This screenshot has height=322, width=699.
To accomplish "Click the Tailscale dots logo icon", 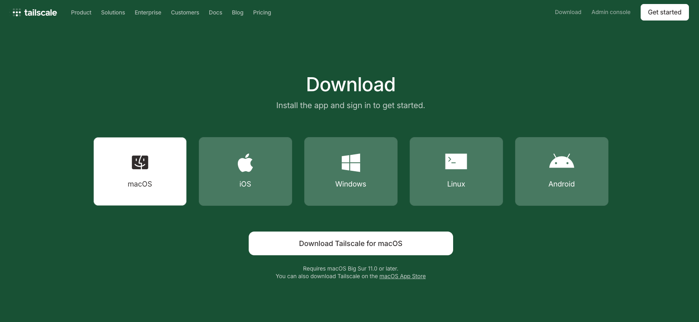I will point(16,12).
